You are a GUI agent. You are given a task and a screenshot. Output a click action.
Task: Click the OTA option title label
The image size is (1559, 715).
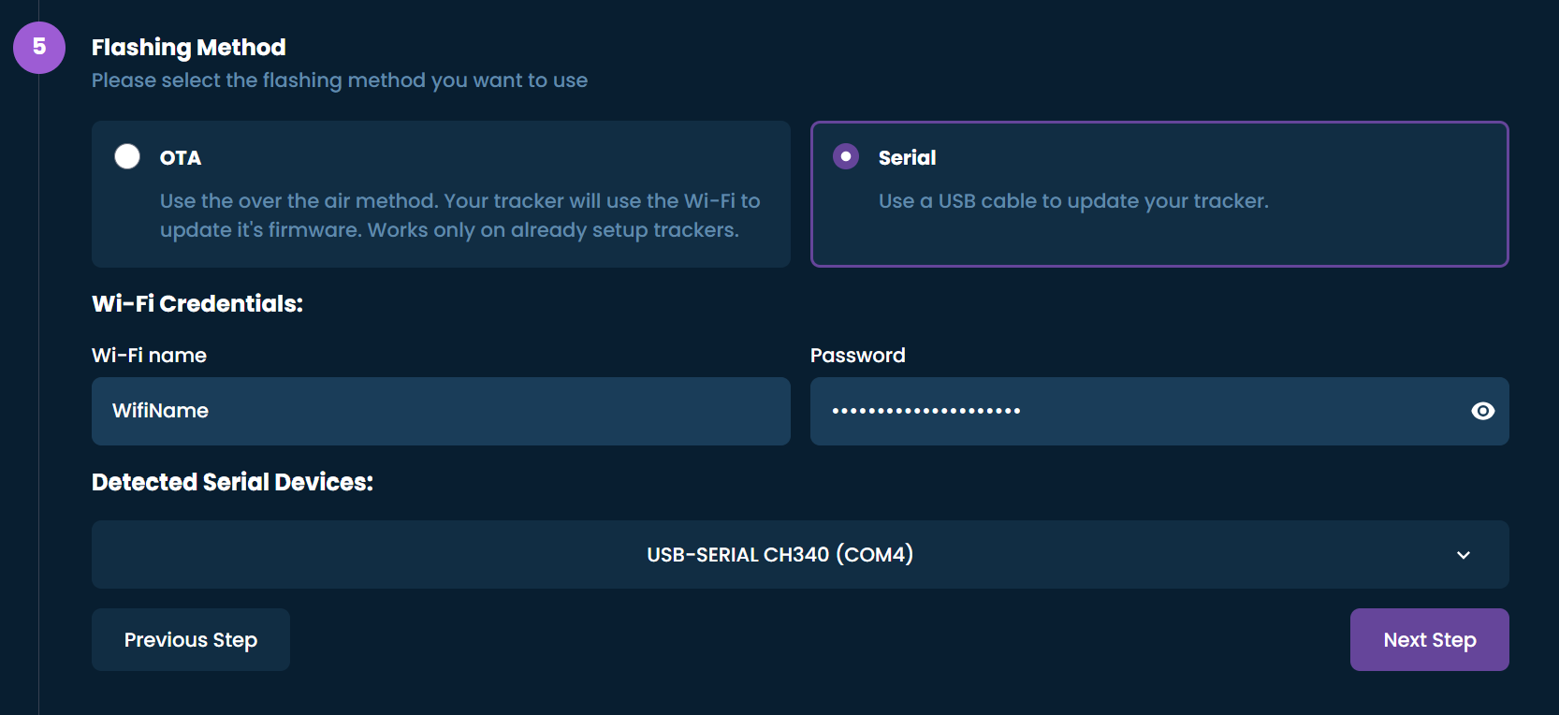pyautogui.click(x=181, y=158)
